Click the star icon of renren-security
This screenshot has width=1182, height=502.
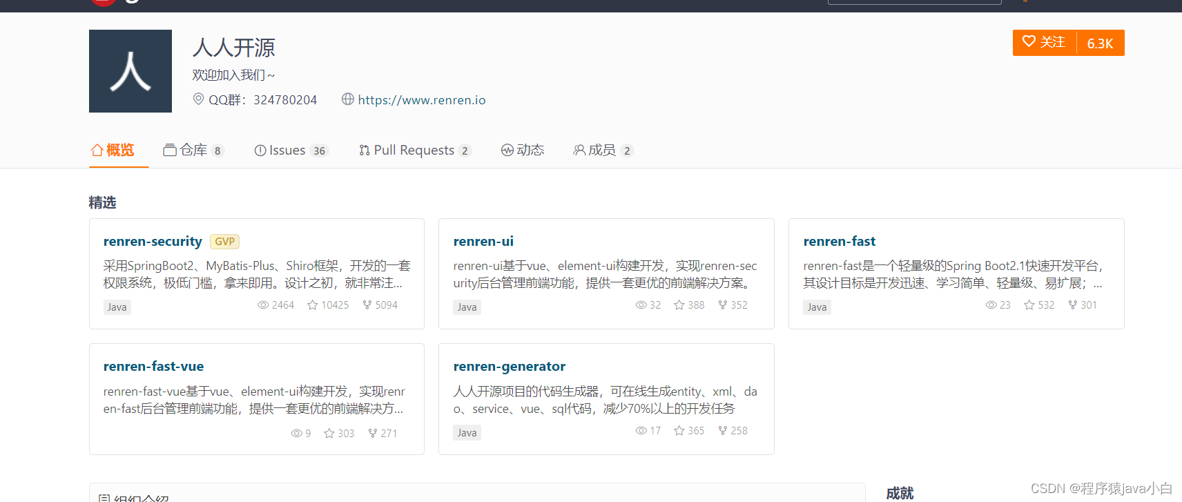click(313, 305)
